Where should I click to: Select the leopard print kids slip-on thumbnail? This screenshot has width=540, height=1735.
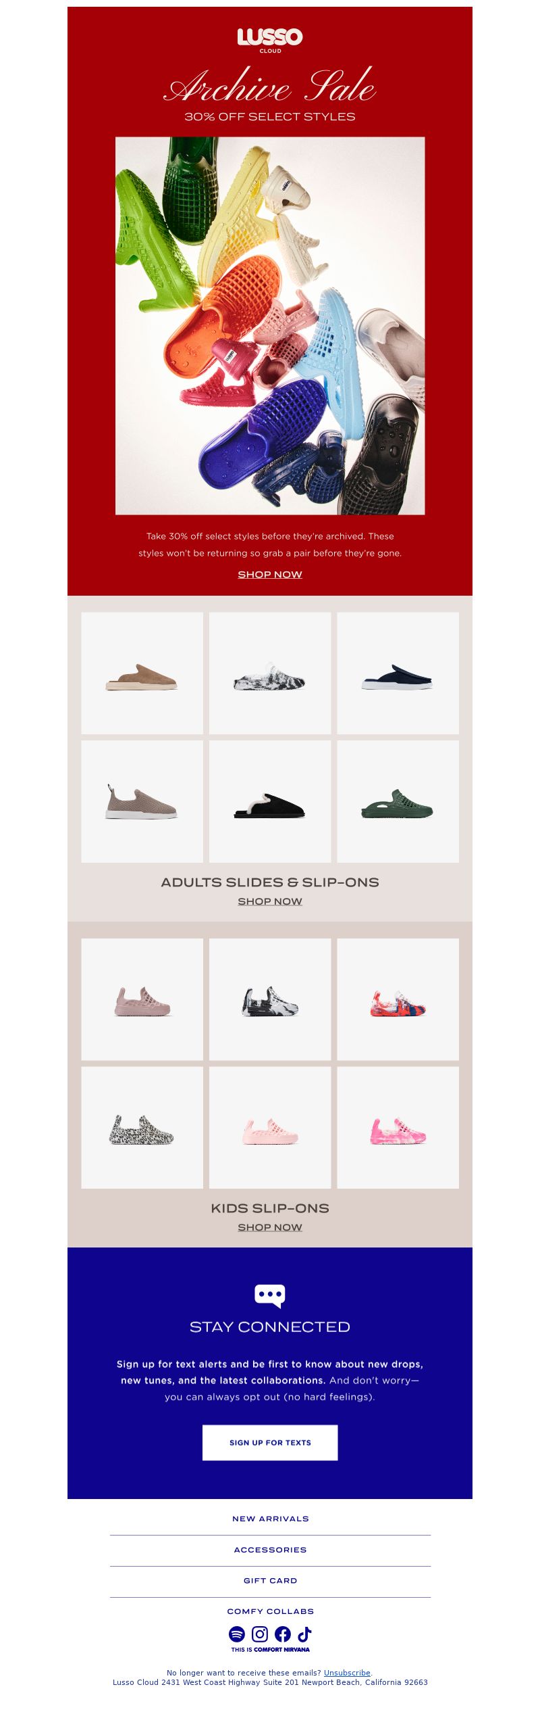tap(142, 1127)
